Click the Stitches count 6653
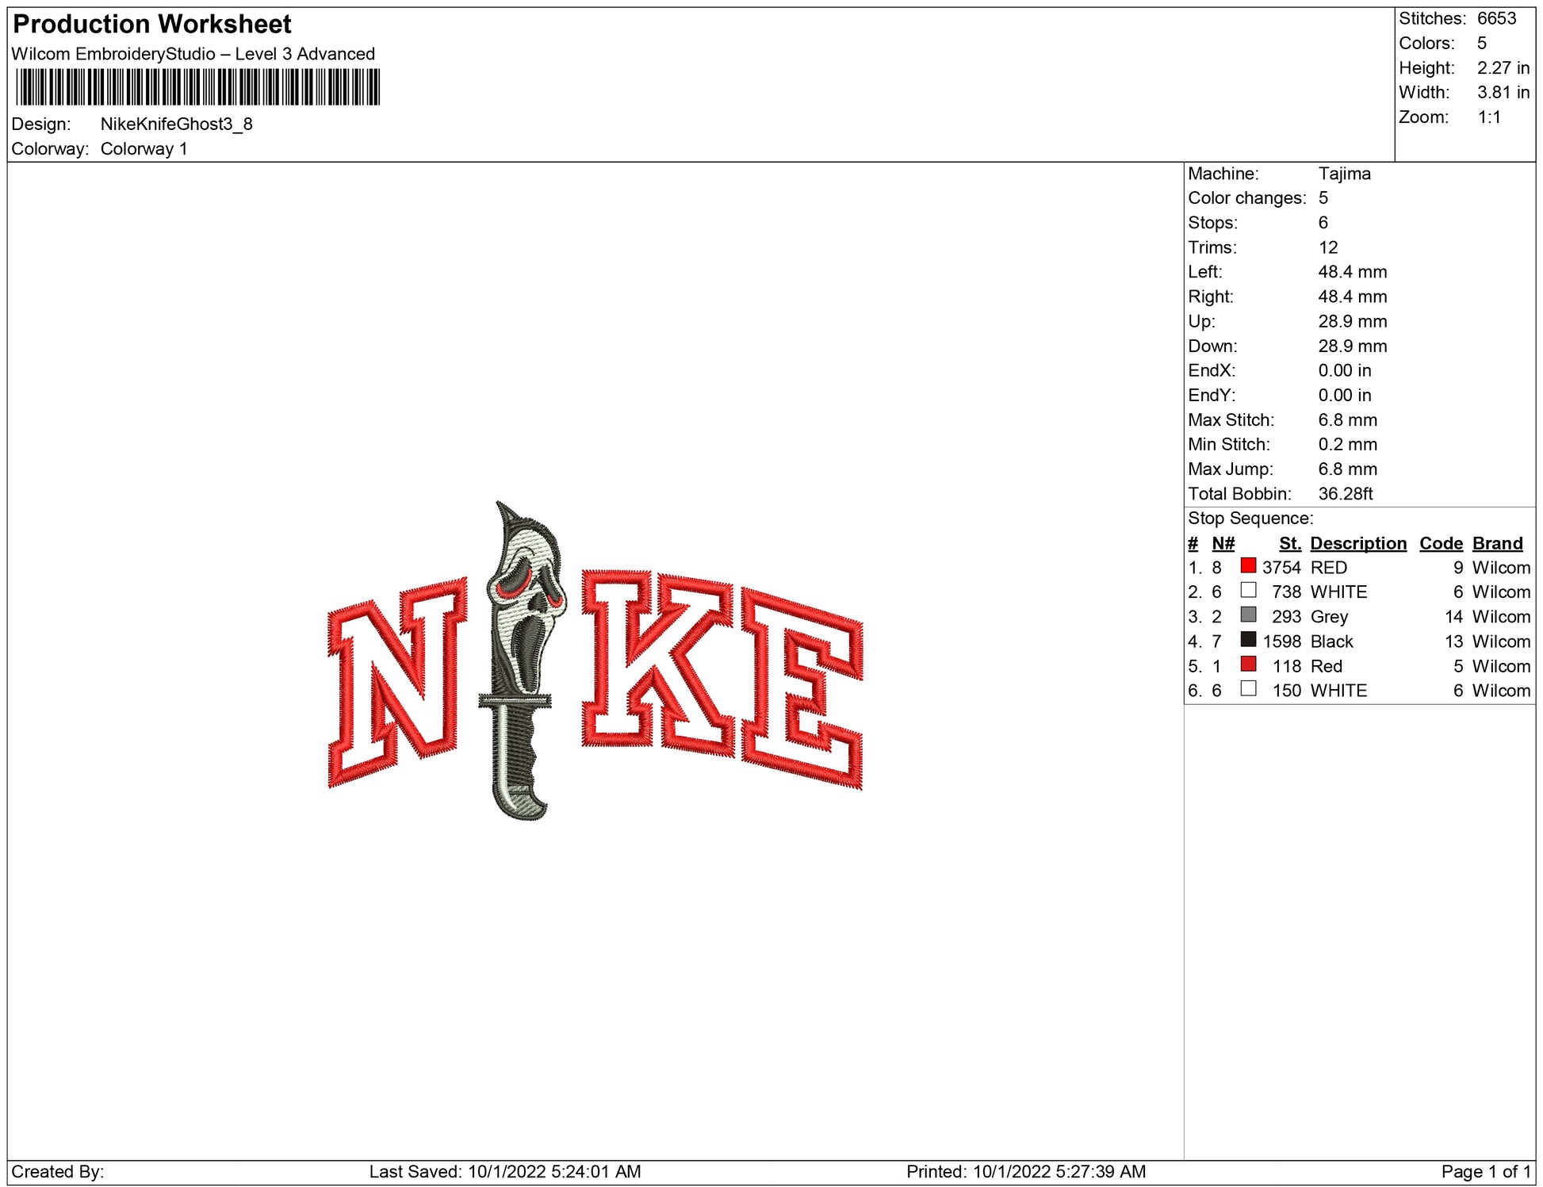 [x=1495, y=18]
